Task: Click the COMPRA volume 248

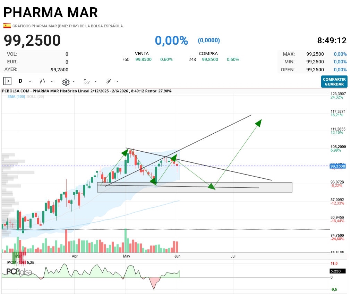Action: [x=192, y=60]
